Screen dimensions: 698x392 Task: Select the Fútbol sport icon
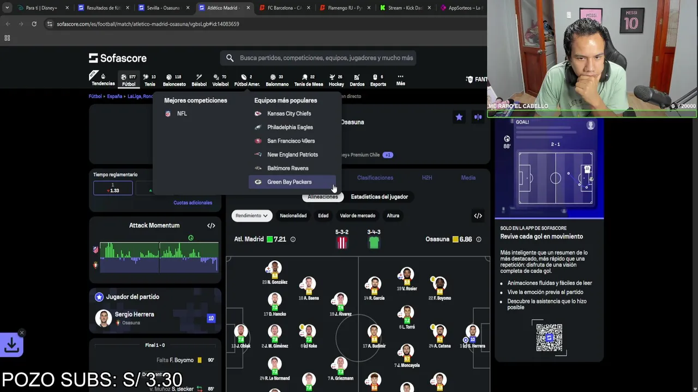(x=129, y=79)
